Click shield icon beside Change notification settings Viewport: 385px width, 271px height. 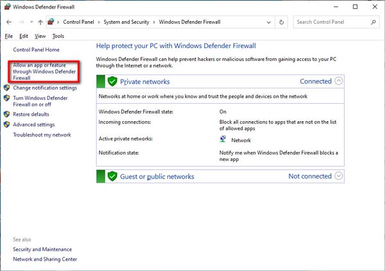[6, 88]
